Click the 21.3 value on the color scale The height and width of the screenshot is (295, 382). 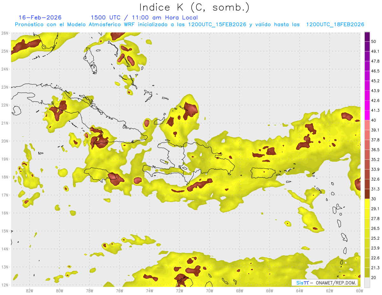pyautogui.click(x=375, y=268)
